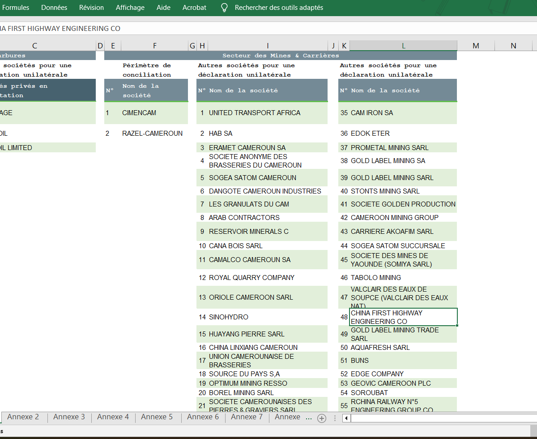537x439 pixels.
Task: Select the CIMENCAM cell
Action: (155, 113)
